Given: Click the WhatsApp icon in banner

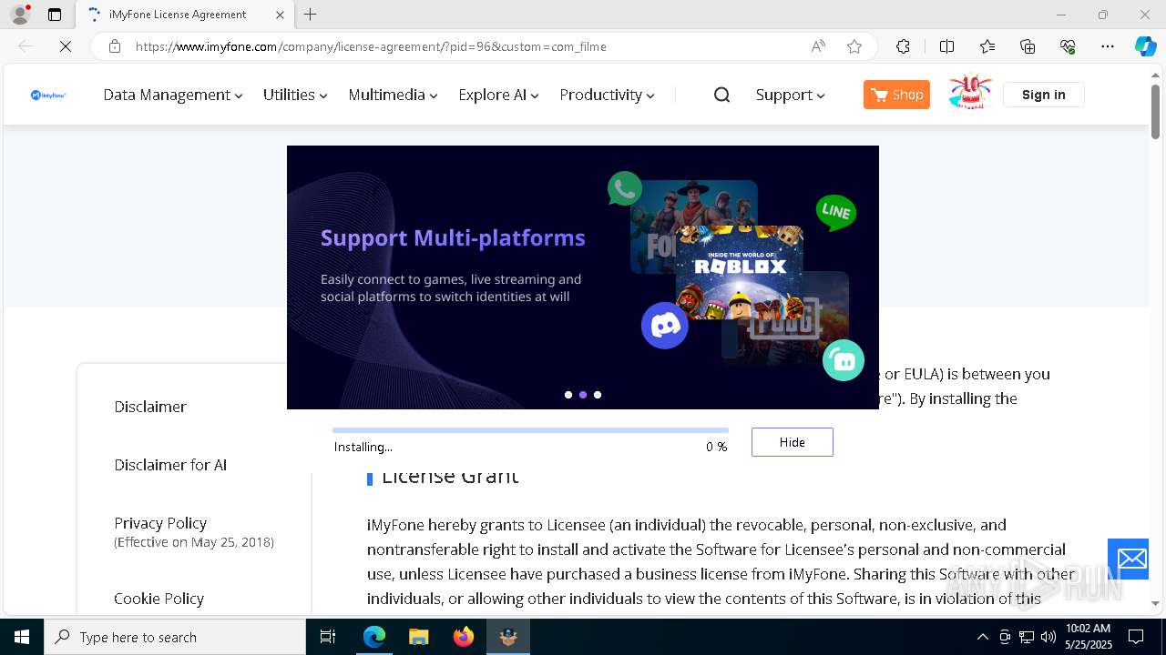Looking at the screenshot, I should pos(625,188).
